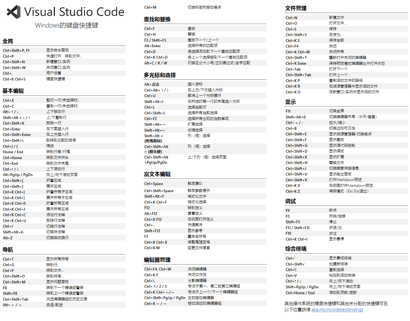This screenshot has height=321, width=410.
Task: Click the 'Alt+Enter' shortcut text
Action: point(152,46)
